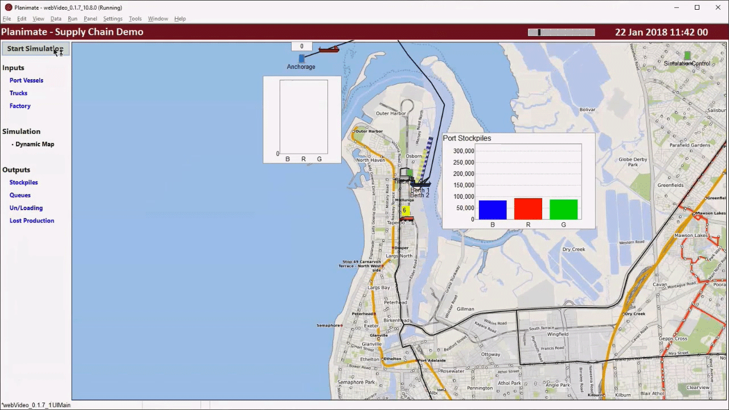Go to the Stockpiles output view
This screenshot has width=729, height=410.
pos(23,183)
